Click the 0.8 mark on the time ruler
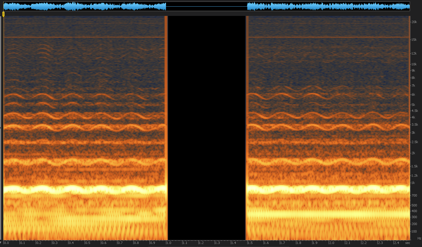 (136, 243)
